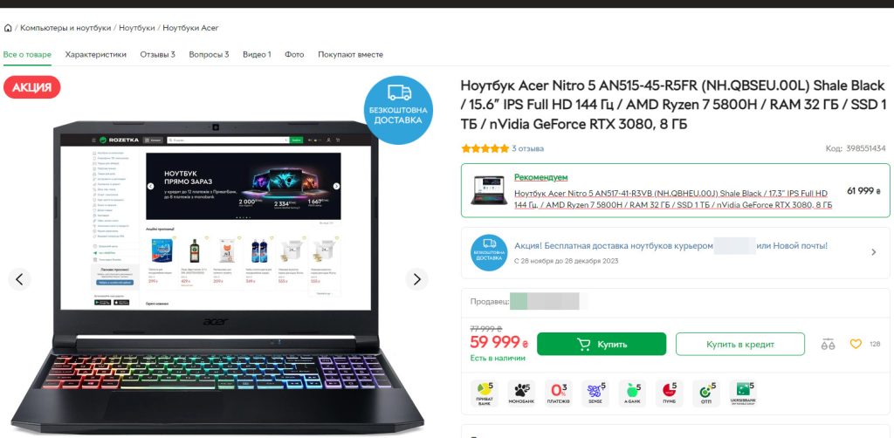Choose the Sense bank payment icon
This screenshot has width=894, height=438.
tap(595, 393)
